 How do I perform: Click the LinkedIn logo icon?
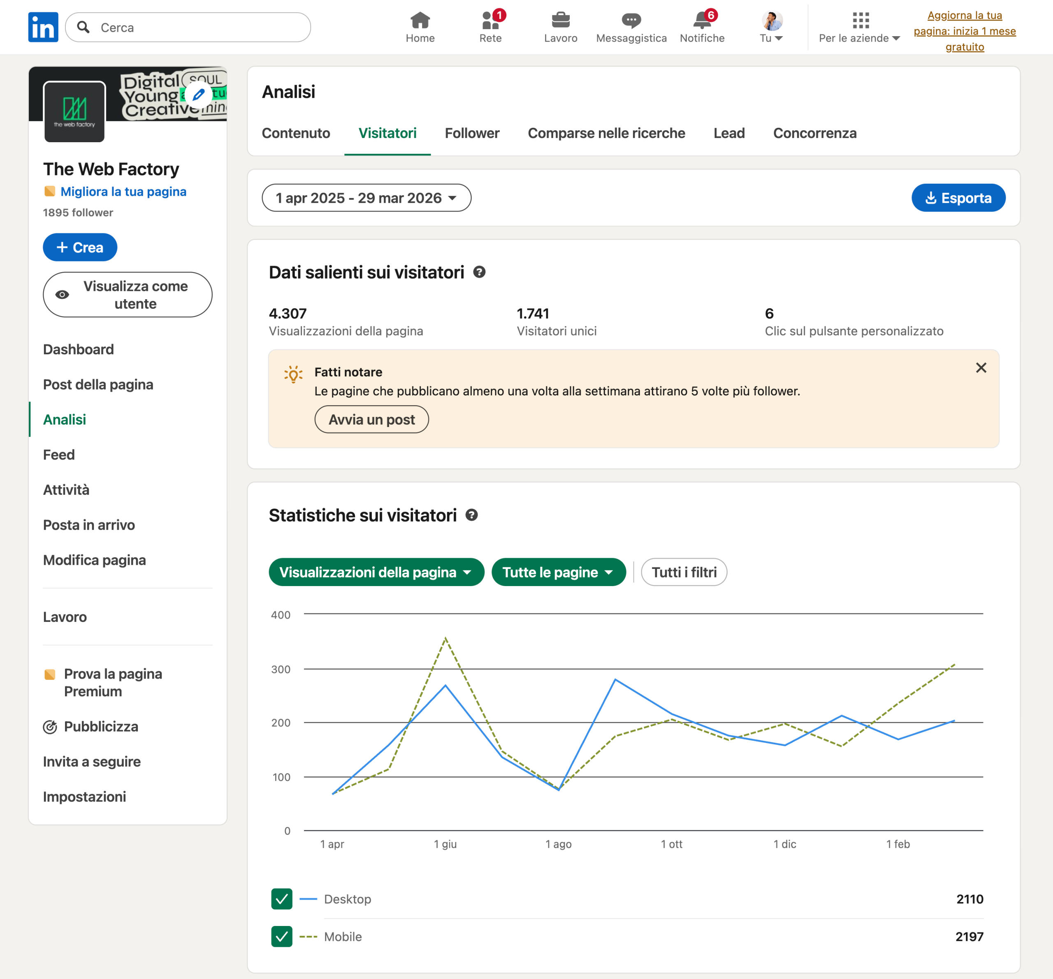[43, 27]
